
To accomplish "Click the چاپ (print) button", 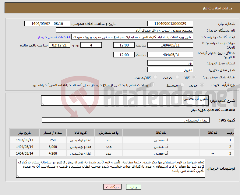I will (133, 187).
